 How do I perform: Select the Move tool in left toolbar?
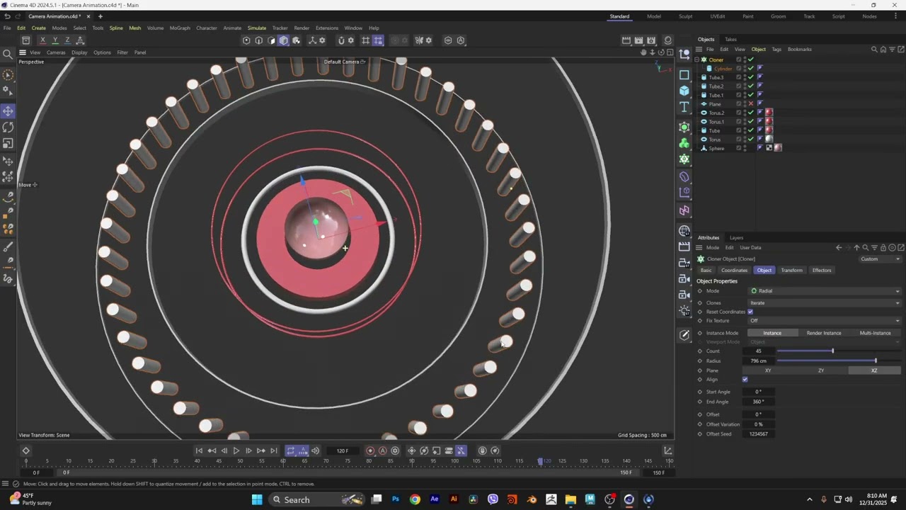[8, 111]
